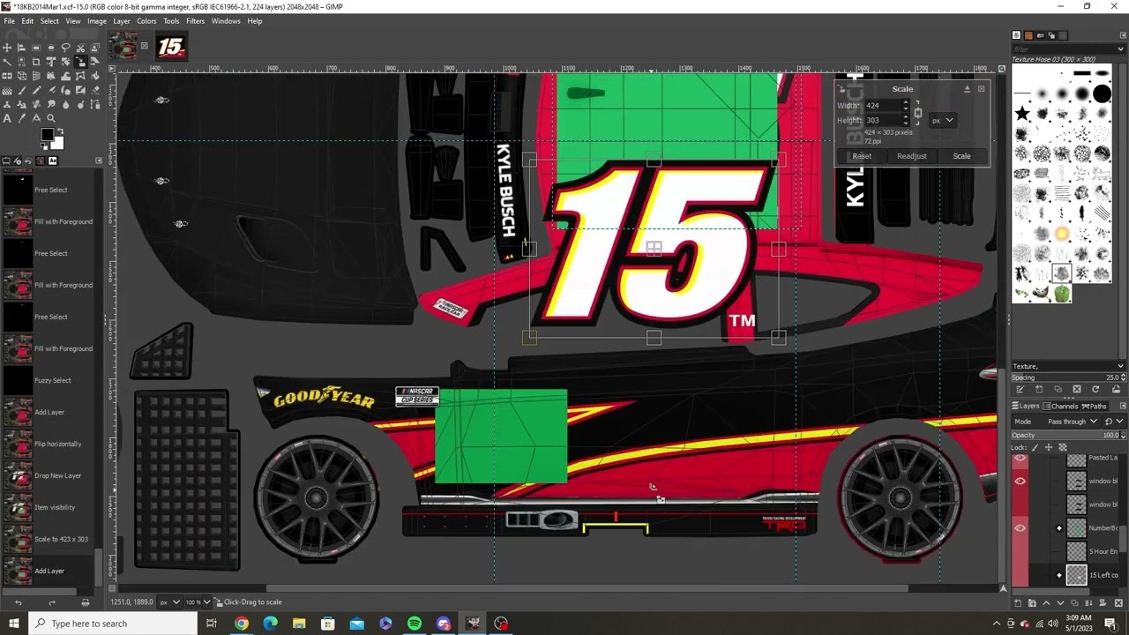Delete the selected layer
This screenshot has width=1129, height=635.
(1118, 603)
